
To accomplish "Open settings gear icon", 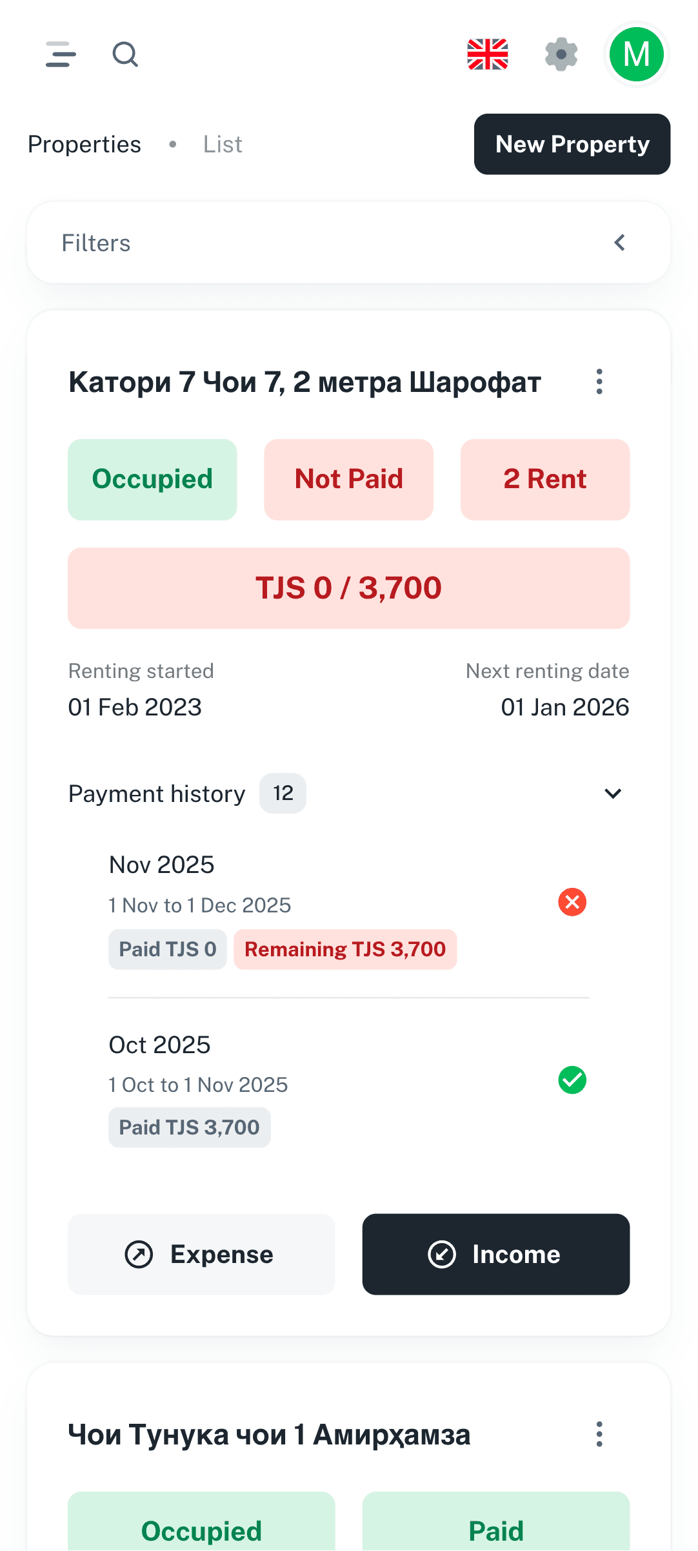I will click(x=561, y=54).
